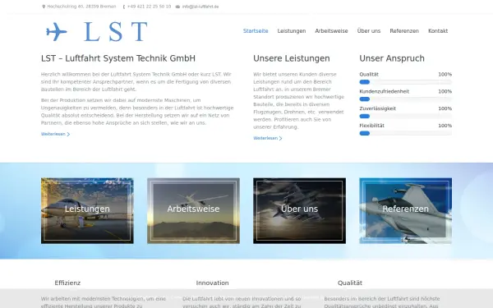This screenshot has width=493, height=308.
Task: Open the Leistungen menu item
Action: coord(292,31)
